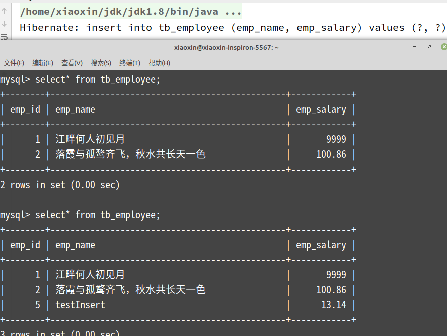
Task: Click salary 100.86 in the second result table
Action: (331, 290)
